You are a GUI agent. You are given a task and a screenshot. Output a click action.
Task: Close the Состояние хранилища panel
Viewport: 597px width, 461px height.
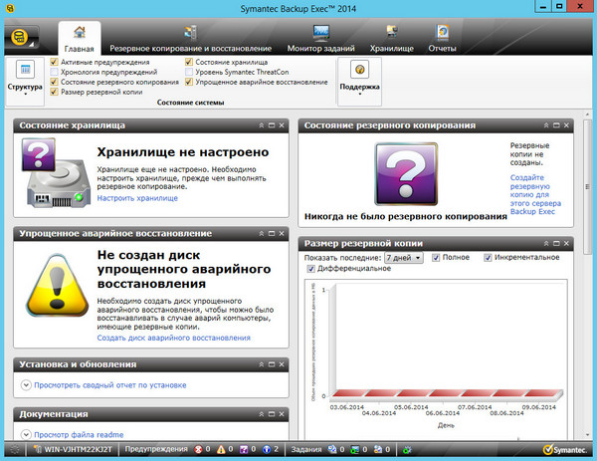(x=282, y=125)
